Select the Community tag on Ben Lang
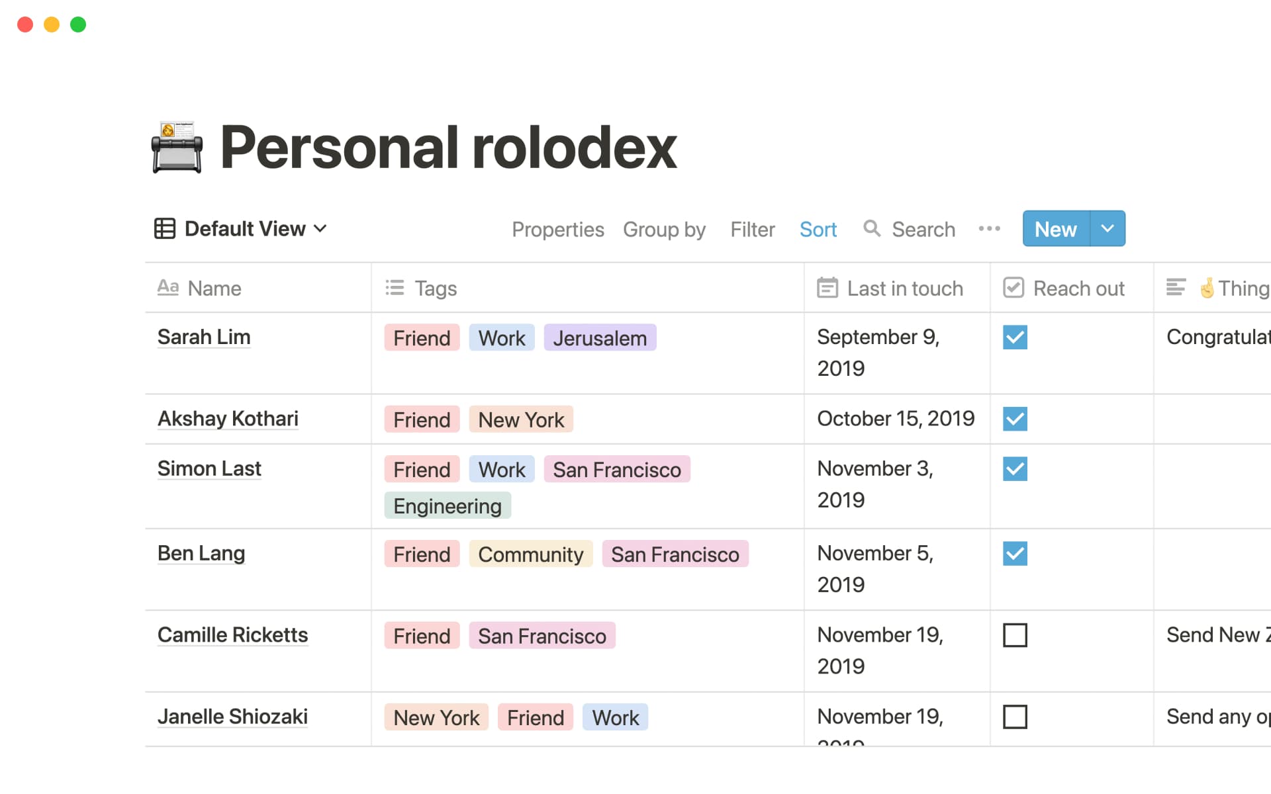 530,554
